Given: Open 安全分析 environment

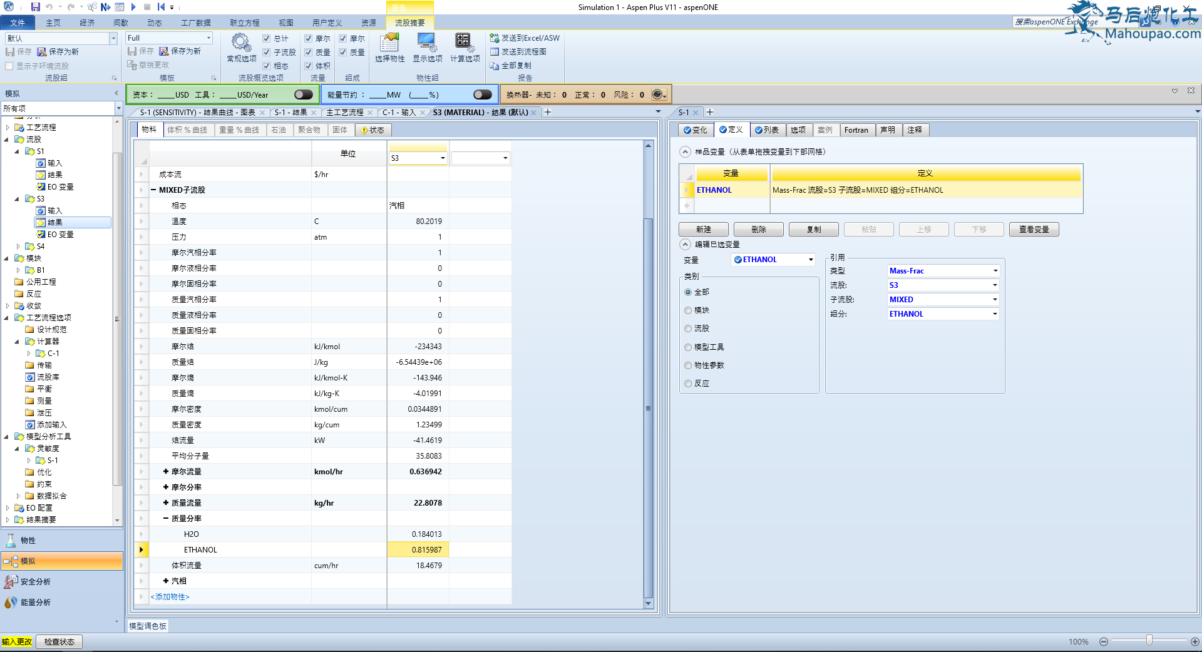Looking at the screenshot, I should point(61,582).
